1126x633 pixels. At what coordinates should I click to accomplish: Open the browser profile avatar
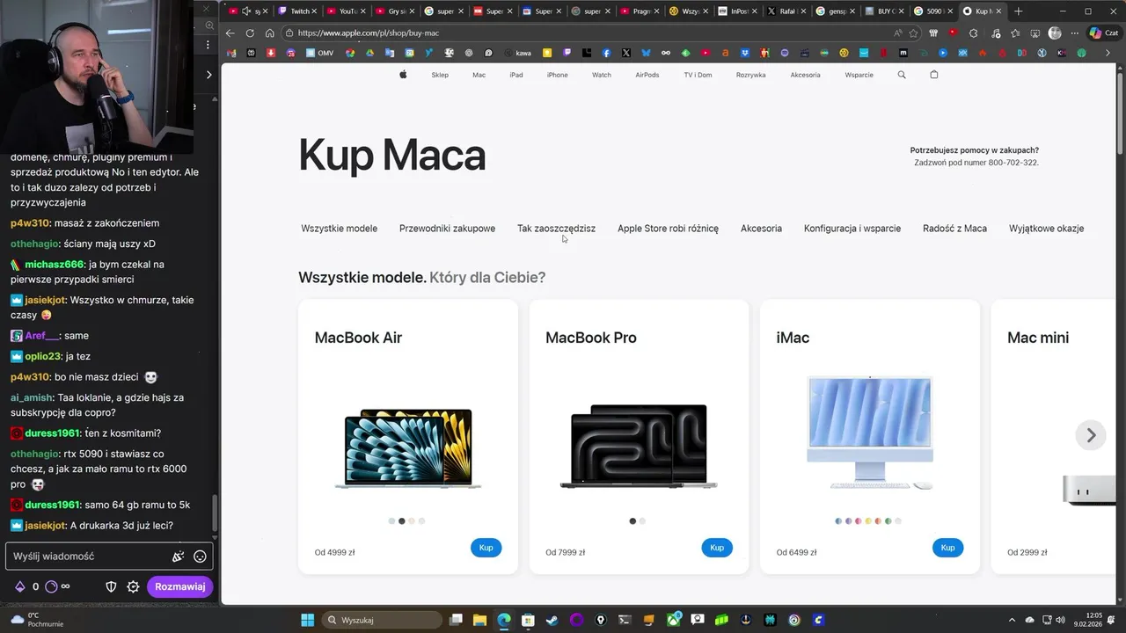tap(1055, 33)
